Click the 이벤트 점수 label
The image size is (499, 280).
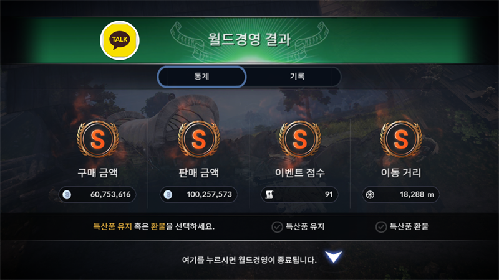[x=300, y=173]
